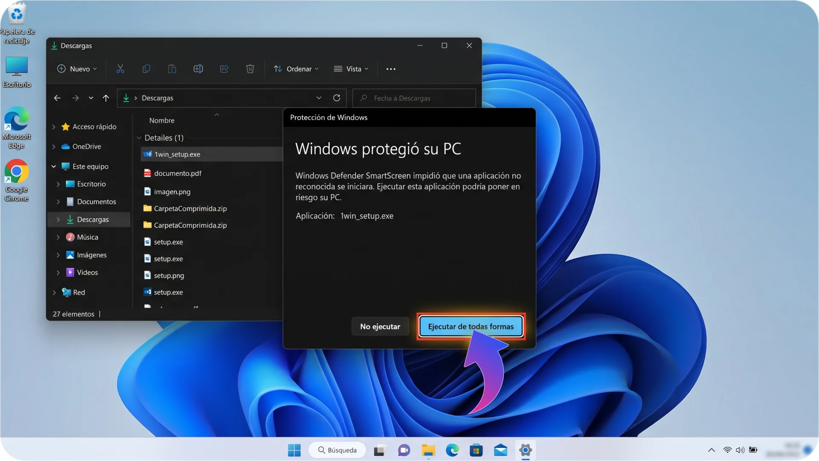Screen dimensions: 819x461
Task: Open the Vista view dropdown
Action: tap(351, 69)
